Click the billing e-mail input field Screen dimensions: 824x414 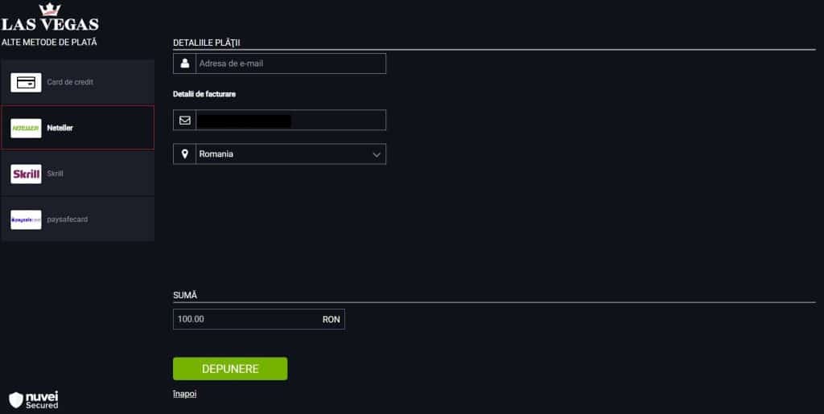[279, 120]
